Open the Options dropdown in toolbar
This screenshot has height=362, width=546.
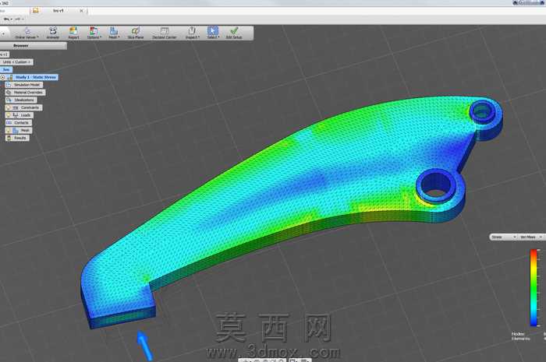94,33
